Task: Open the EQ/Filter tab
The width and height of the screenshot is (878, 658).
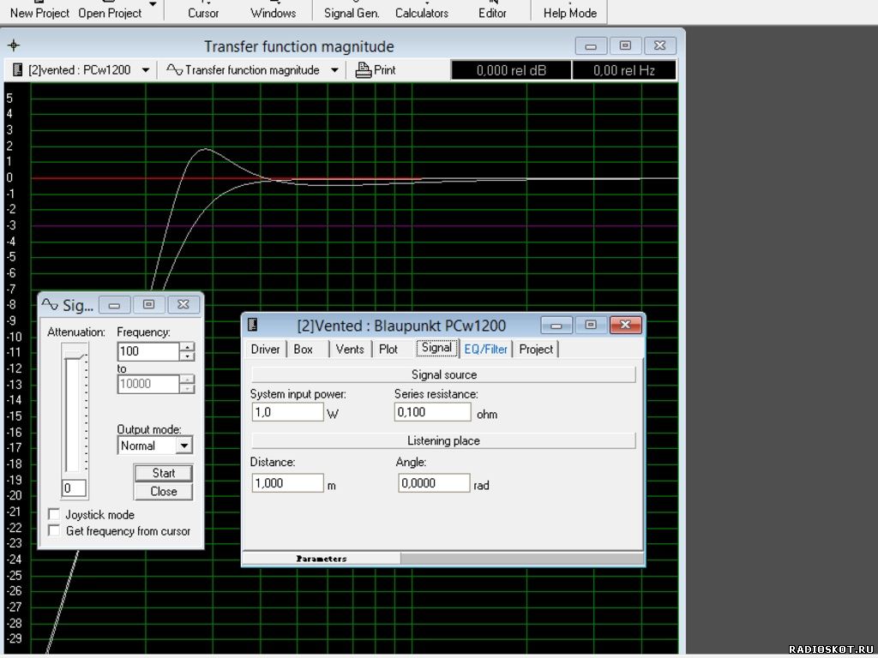Action: [x=485, y=350]
